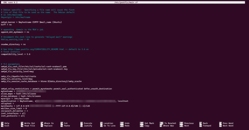Click the Next Word shortcut label

(228, 126)
